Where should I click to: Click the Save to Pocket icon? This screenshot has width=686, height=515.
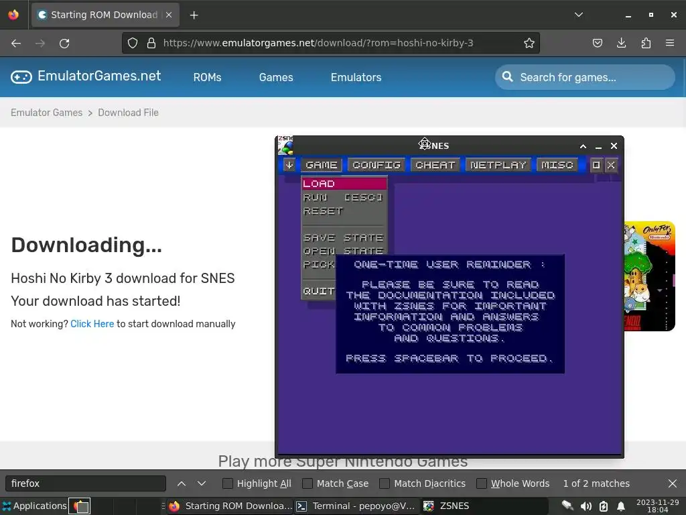coord(597,43)
